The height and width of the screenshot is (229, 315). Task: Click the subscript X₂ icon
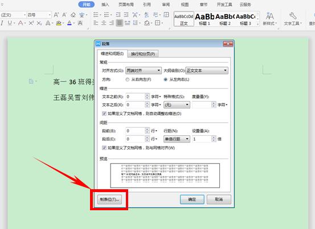pyautogui.click(x=39, y=23)
